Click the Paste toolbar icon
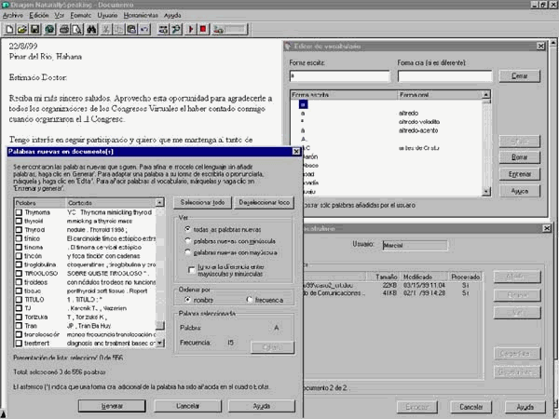559x419 pixels. click(x=131, y=29)
